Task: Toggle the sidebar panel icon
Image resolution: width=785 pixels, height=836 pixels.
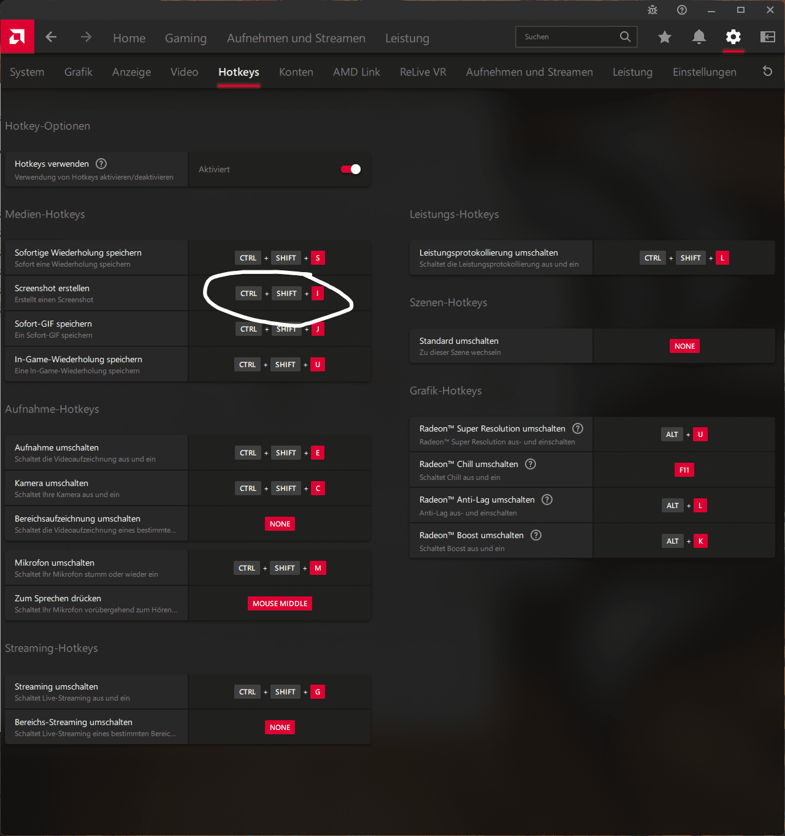Action: click(x=768, y=37)
